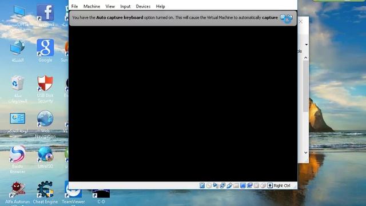
Task: Select the Cheat Engine desktop shortcut
Action: pos(45,193)
